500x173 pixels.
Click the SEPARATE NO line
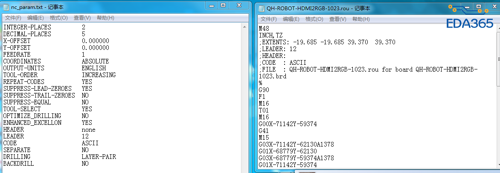(46, 150)
